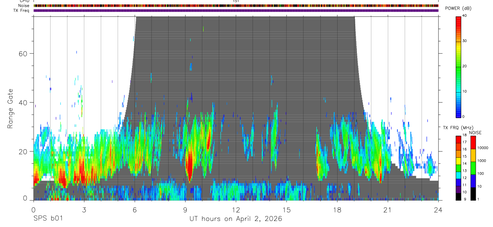The image size is (493, 227).
Task: Click the red top segment of the TX FRQ legend
Action: 458,140
